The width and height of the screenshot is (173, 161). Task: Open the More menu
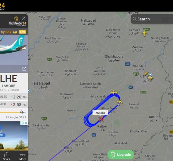tap(23, 157)
